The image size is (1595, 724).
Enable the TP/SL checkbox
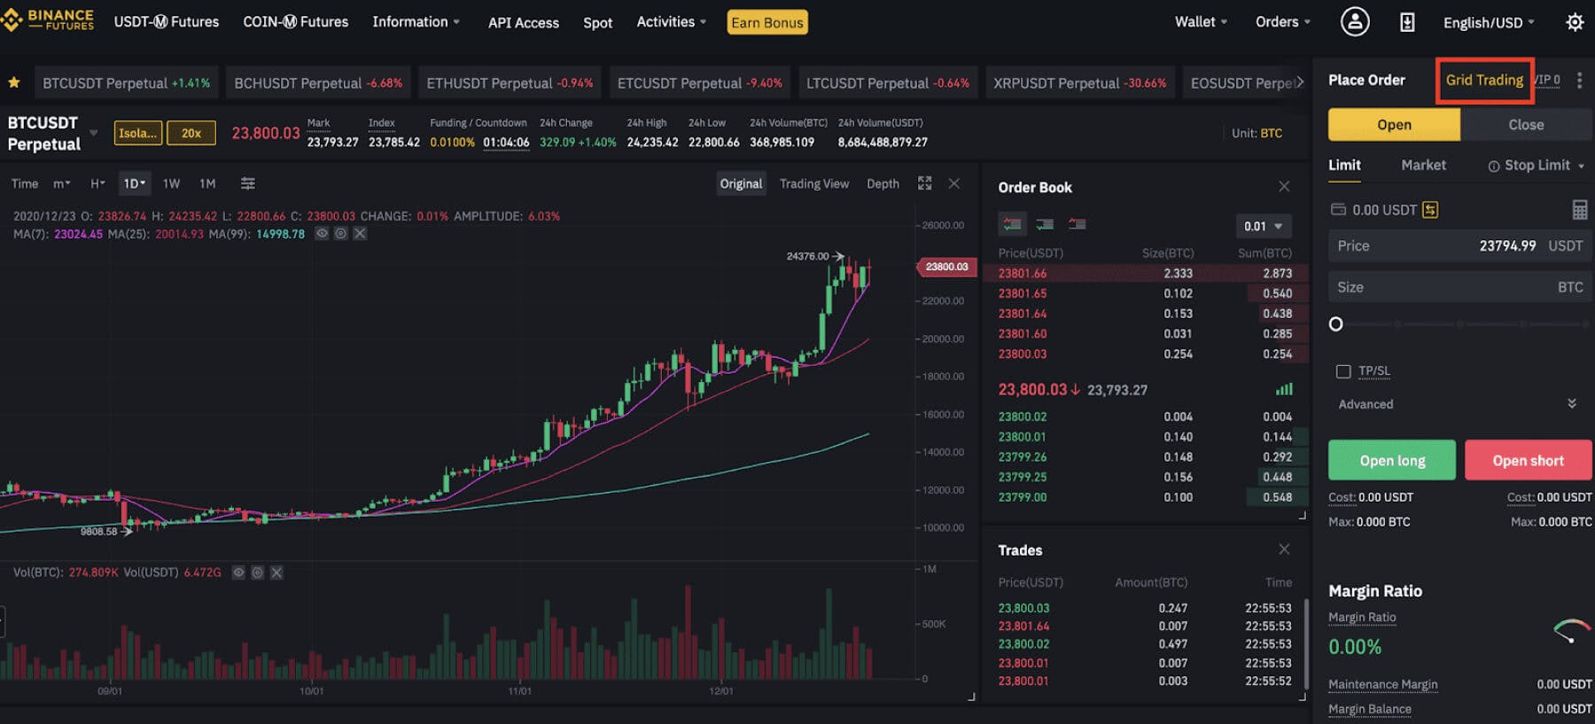[1343, 371]
